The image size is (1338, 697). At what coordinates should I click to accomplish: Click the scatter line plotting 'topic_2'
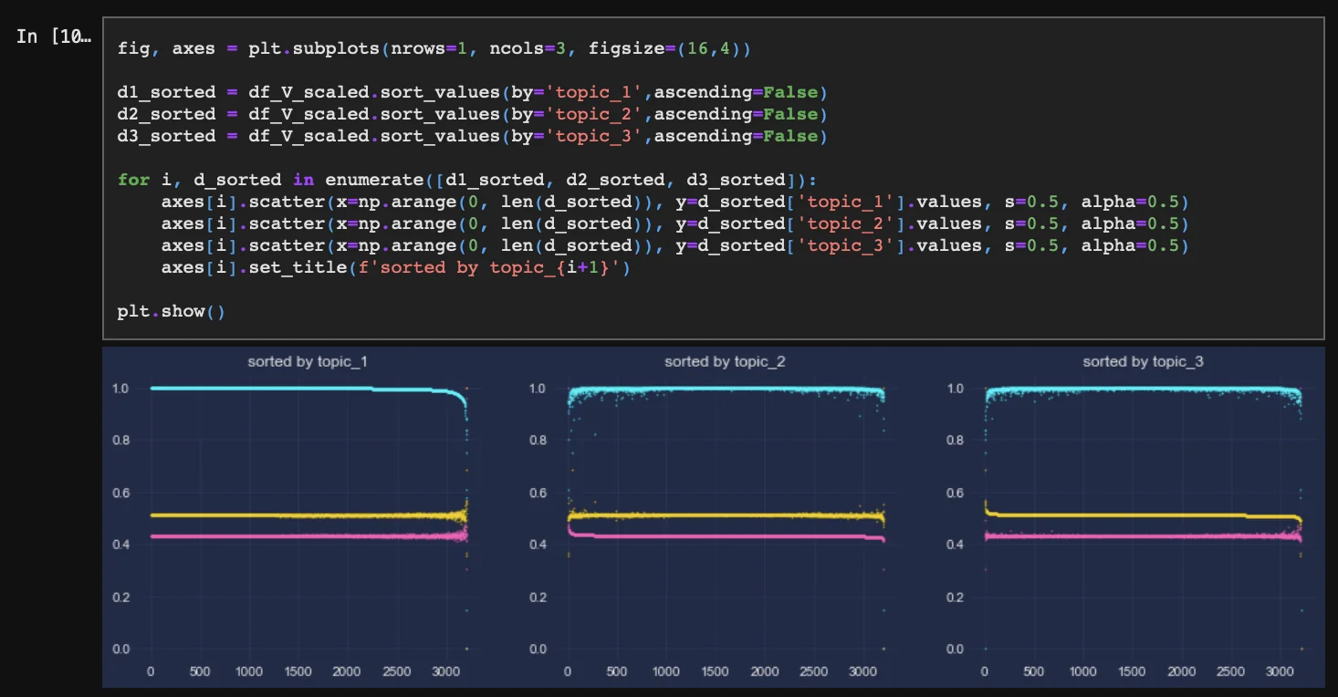pyautogui.click(x=675, y=224)
